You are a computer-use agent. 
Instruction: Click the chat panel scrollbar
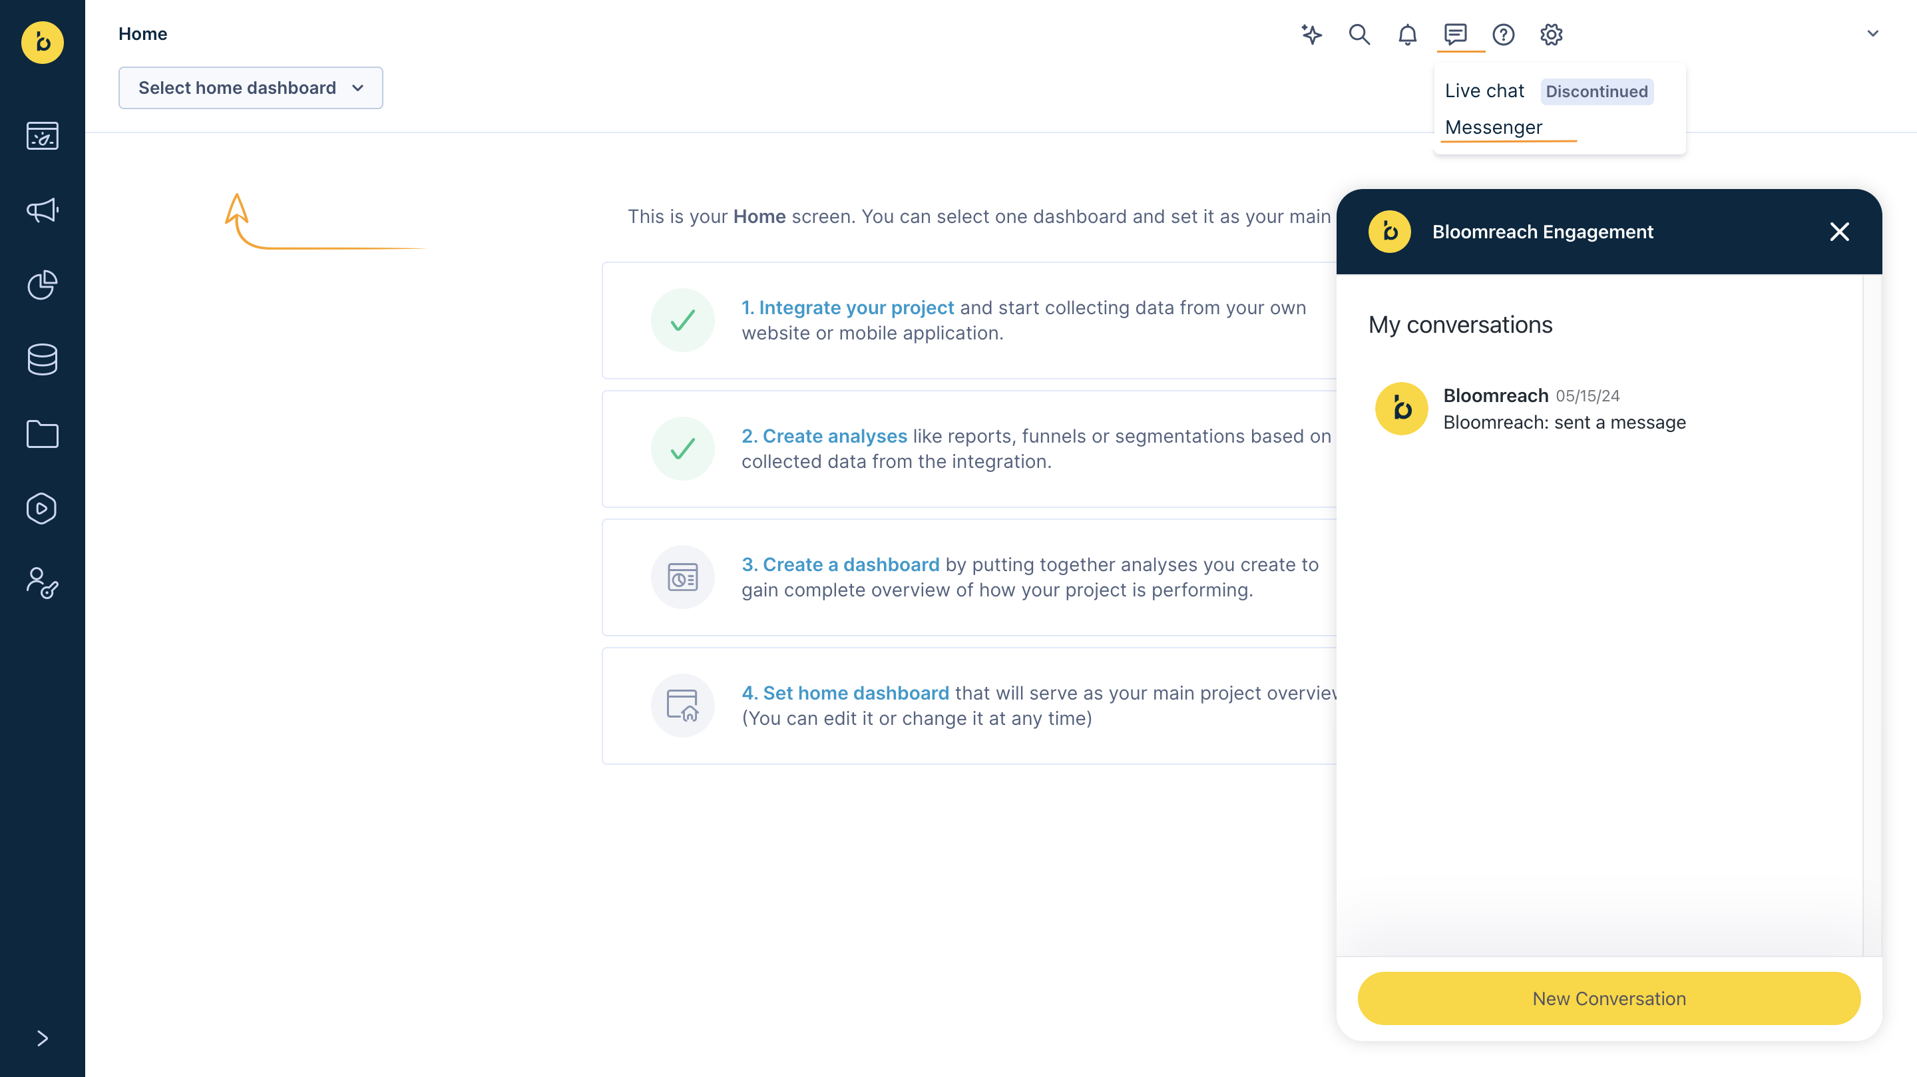pos(1872,615)
